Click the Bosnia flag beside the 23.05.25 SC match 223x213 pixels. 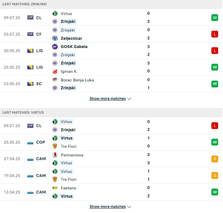[x=30, y=84]
